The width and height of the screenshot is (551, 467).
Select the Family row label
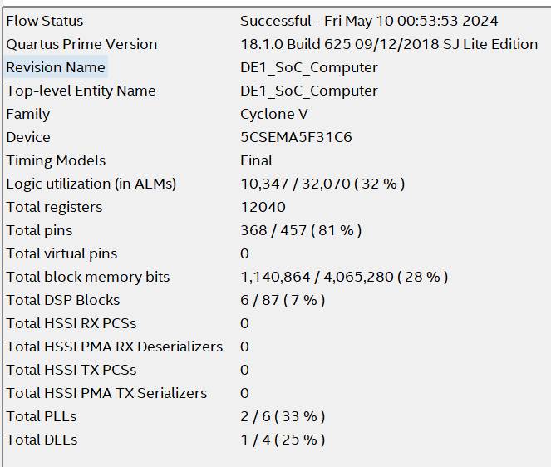pos(28,114)
